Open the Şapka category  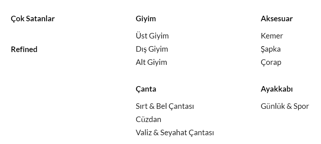tap(270, 49)
